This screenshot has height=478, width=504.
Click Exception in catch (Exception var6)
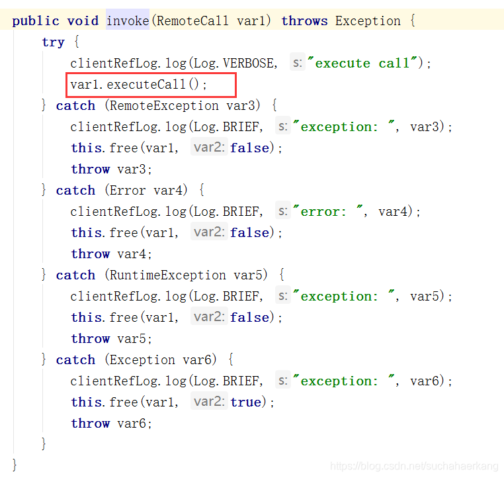[x=142, y=359]
